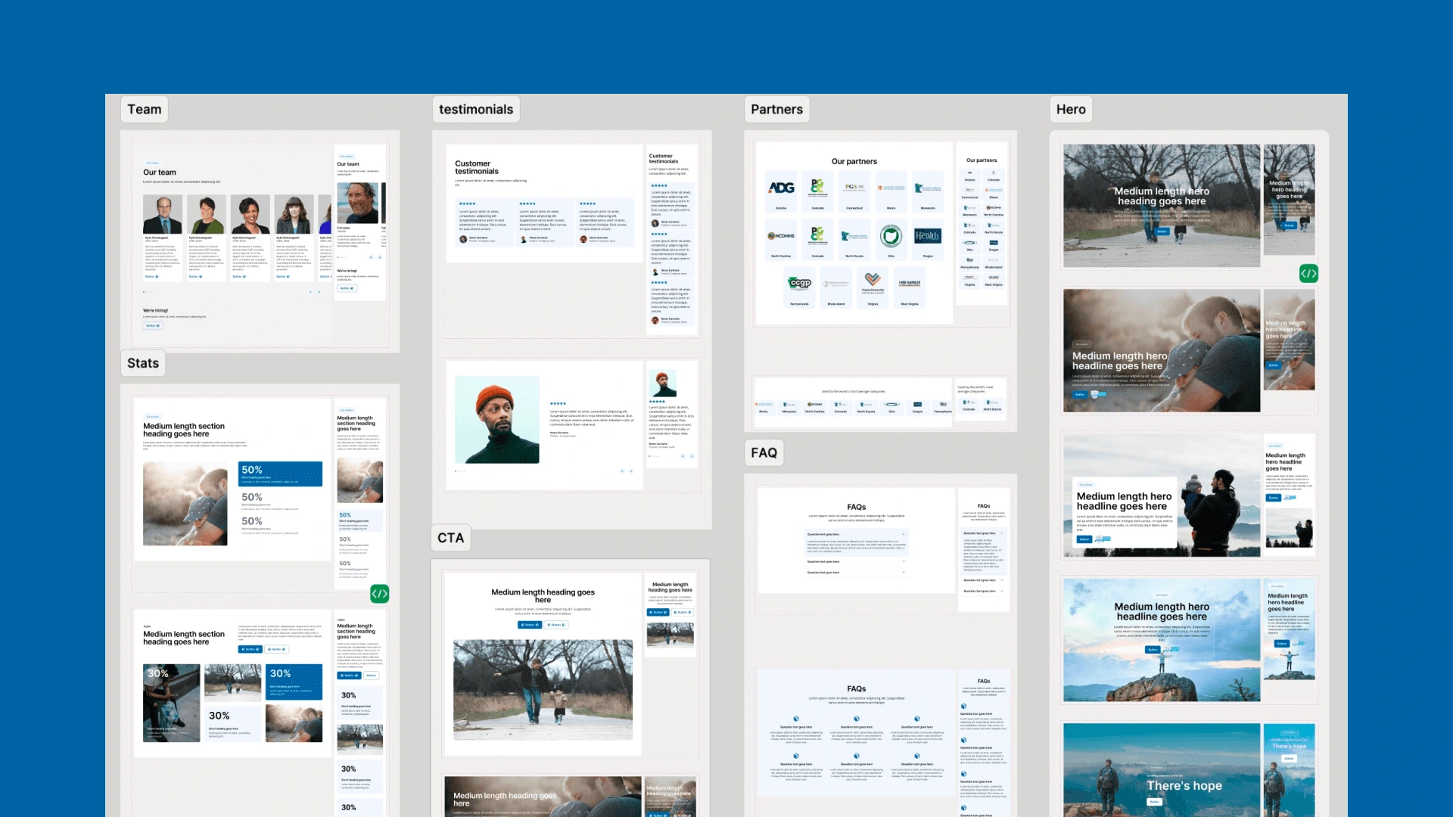Click the next arrow in the mobile testimonial card
The height and width of the screenshot is (817, 1453).
[692, 456]
